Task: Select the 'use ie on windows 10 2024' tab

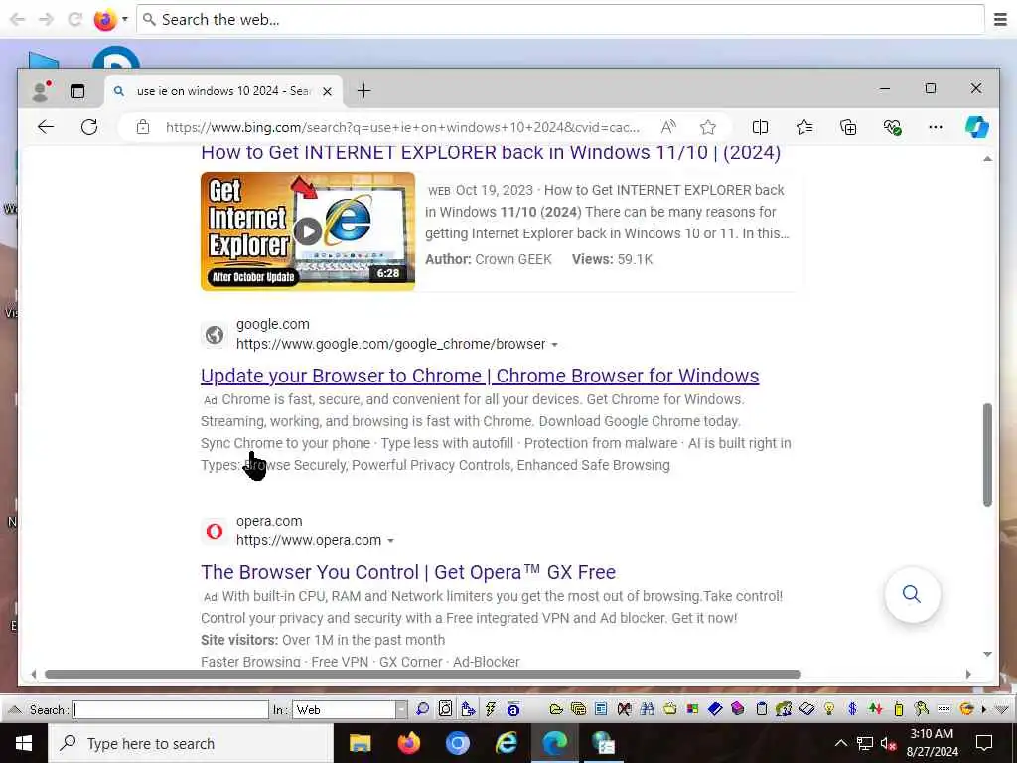Action: coord(223,91)
